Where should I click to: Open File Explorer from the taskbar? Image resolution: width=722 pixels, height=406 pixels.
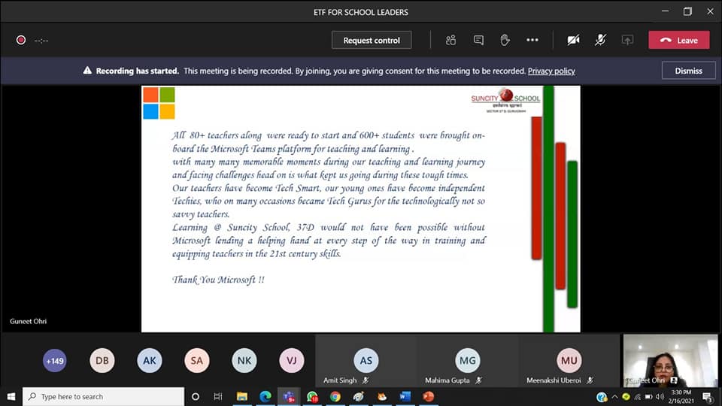[241, 396]
